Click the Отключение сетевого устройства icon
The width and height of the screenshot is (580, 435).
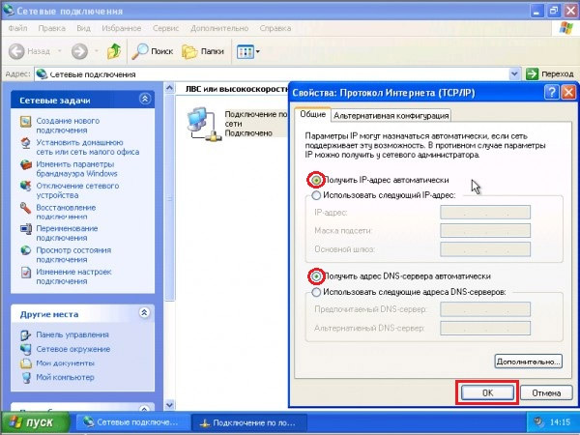click(26, 187)
